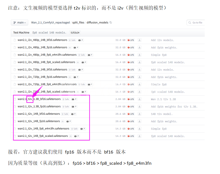Click Safe badge next to wan2.1_t2v_1.3B_bf16.safetensors
220x174 pixels.
(x=65, y=99)
